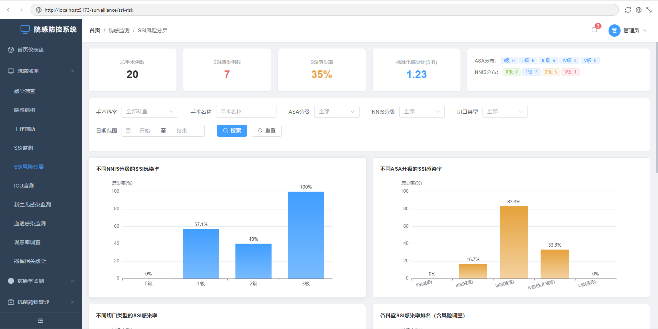Click the NNIS 0级: 7 tag

coord(512,72)
